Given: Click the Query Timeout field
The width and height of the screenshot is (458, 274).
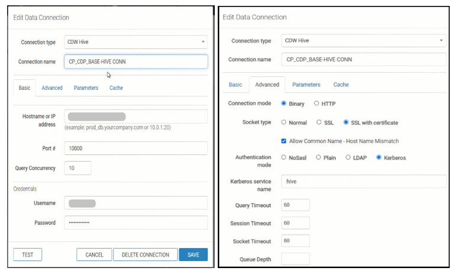Looking at the screenshot, I should pos(295,205).
